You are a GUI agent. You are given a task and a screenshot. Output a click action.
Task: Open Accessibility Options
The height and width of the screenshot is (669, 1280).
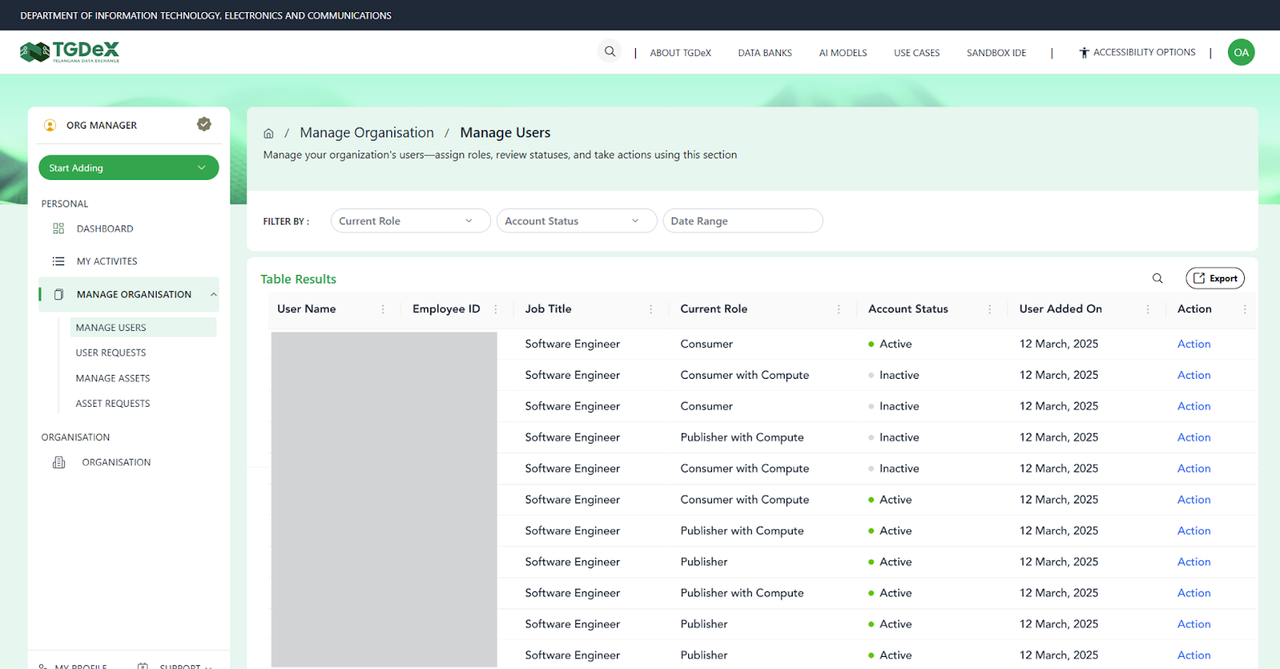tap(1137, 53)
